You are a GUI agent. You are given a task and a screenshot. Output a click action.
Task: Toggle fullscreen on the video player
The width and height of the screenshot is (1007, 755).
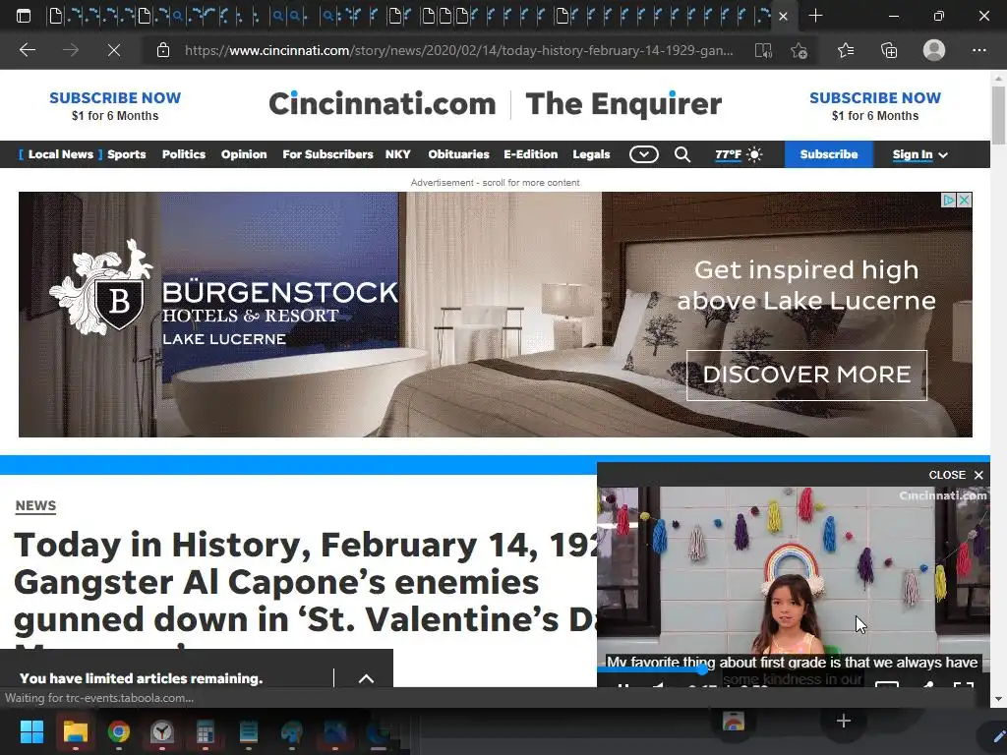click(x=964, y=684)
